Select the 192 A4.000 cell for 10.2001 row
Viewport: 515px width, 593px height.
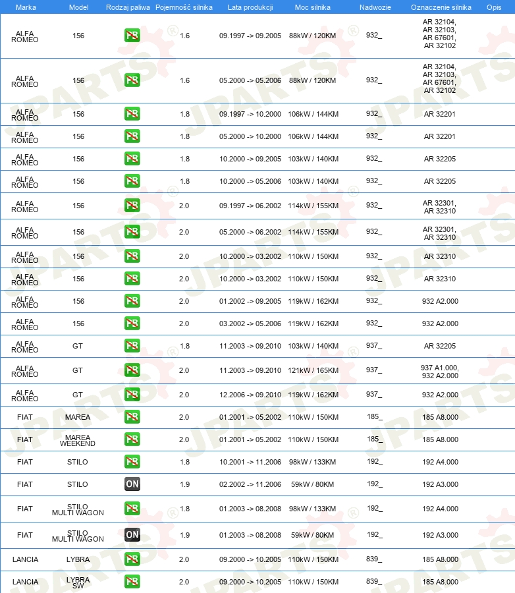click(440, 462)
